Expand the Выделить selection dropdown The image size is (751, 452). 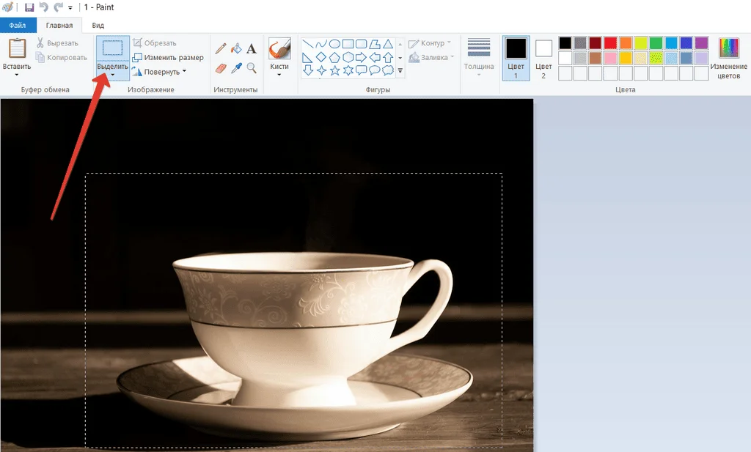coord(112,73)
